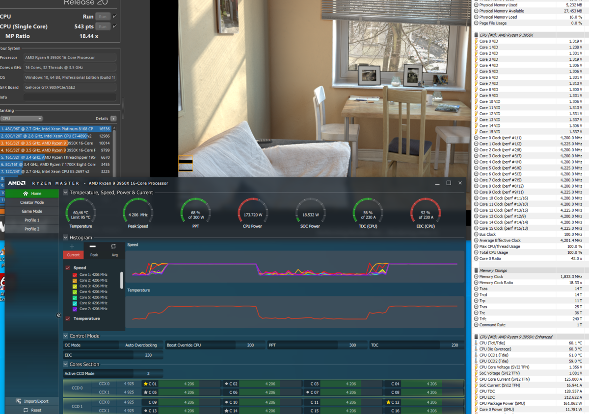The width and height of the screenshot is (589, 414).
Task: Collapse the Ryzen Master sidebar with the double-chevron
Action: coord(59,316)
